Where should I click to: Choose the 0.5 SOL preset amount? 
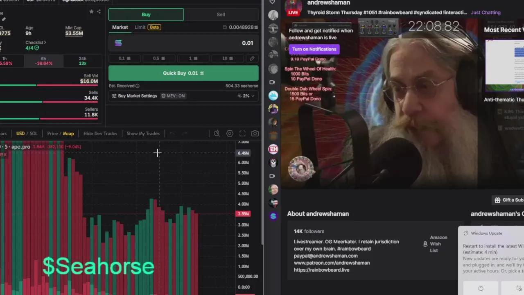point(159,58)
